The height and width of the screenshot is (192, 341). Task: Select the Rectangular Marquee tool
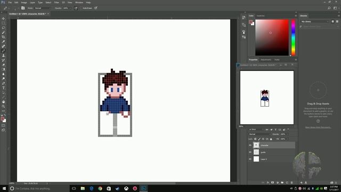tap(3, 23)
